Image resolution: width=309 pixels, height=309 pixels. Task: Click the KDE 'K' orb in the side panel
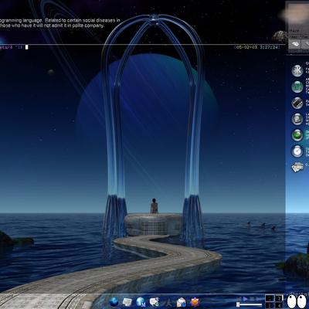pyautogui.click(x=297, y=70)
